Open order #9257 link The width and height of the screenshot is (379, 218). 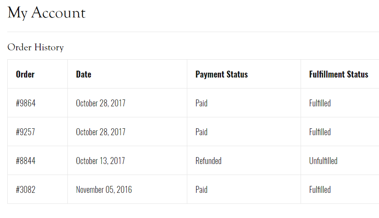tap(26, 132)
